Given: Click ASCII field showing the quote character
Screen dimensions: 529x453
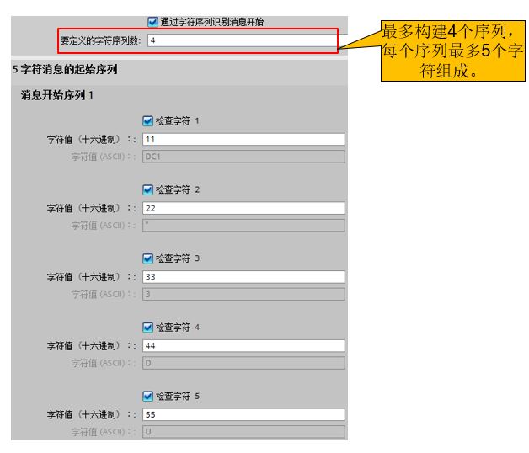Looking at the screenshot, I should pos(244,225).
